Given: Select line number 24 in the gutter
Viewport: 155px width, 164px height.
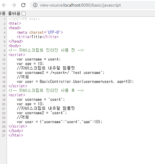Looking at the screenshot, I should pos(4,122).
